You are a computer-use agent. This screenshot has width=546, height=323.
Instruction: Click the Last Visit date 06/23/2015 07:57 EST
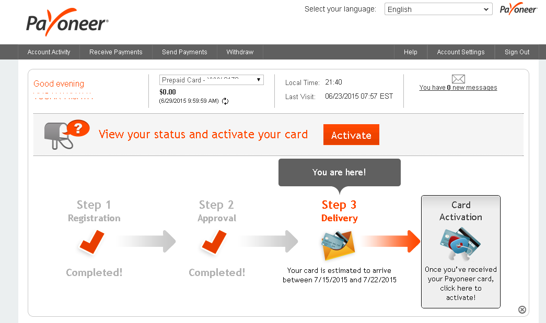pos(359,96)
